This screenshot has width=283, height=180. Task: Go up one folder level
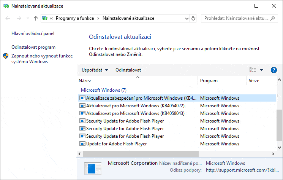pos(36,18)
